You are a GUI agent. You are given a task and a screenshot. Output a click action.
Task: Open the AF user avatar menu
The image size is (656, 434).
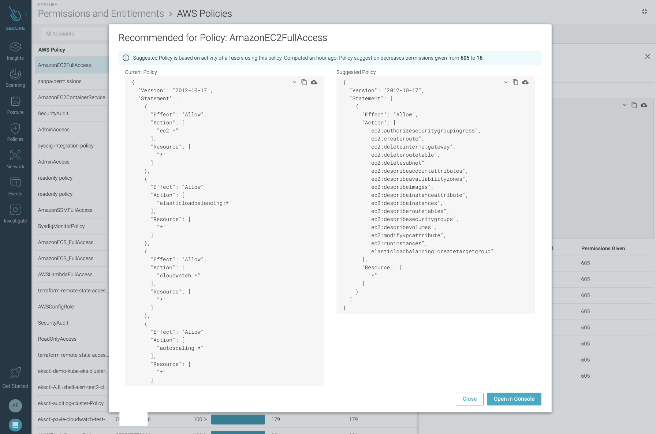point(15,405)
